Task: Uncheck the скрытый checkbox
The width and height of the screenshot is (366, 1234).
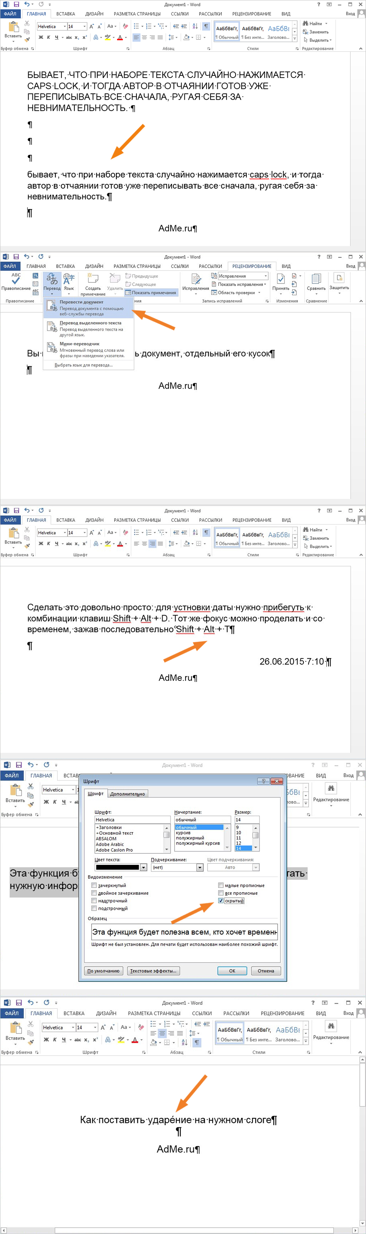Action: coord(221,901)
